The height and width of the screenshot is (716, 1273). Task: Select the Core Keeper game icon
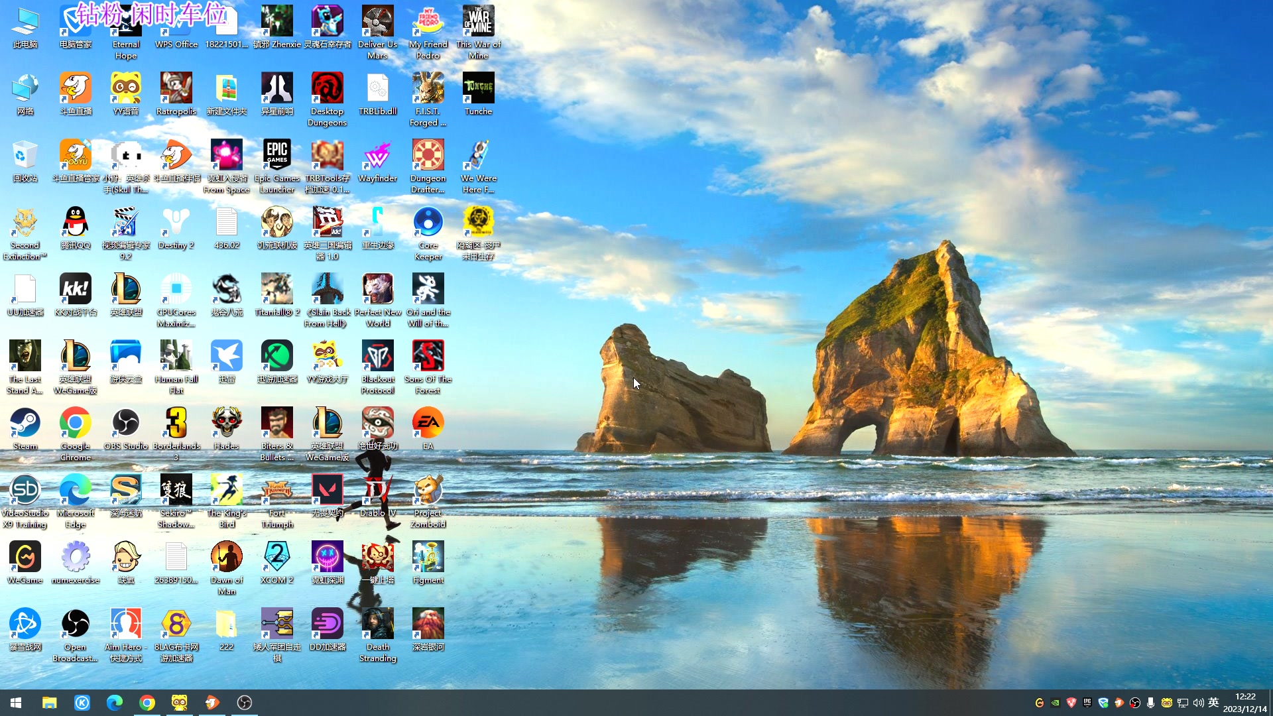click(x=428, y=233)
